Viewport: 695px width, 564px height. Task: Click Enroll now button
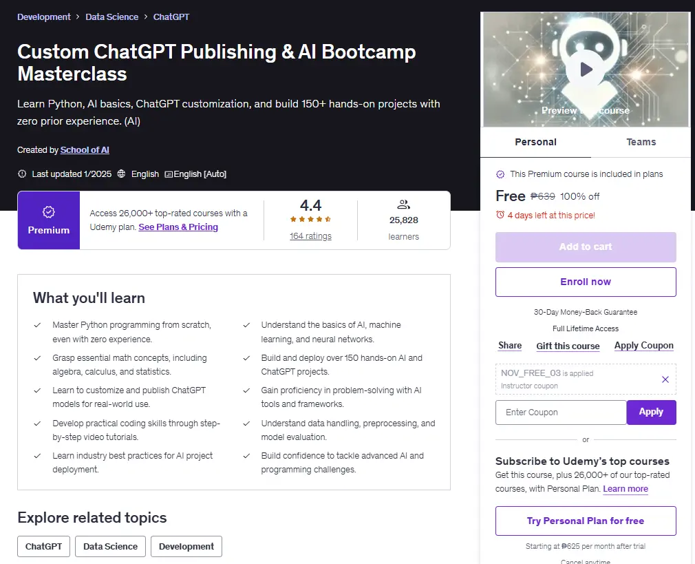(586, 282)
